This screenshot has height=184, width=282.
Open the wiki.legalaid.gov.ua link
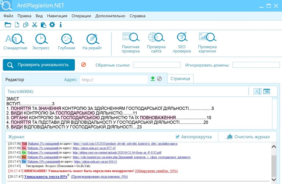click(x=132, y=157)
